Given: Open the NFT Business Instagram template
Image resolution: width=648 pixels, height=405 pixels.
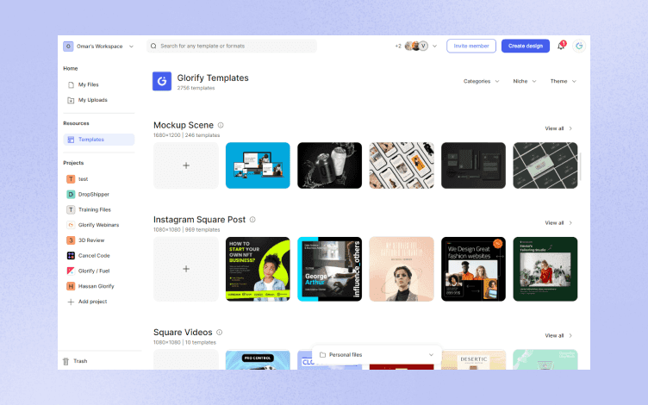Looking at the screenshot, I should 258,269.
